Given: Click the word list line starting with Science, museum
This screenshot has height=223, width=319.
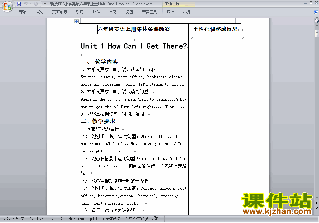Looking at the screenshot, I should click(x=132, y=77).
